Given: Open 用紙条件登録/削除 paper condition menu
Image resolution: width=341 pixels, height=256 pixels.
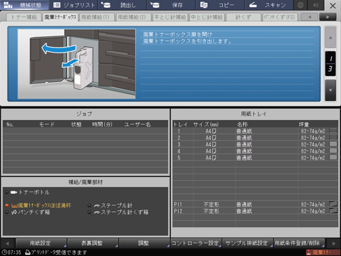Looking at the screenshot, I should (x=299, y=243).
